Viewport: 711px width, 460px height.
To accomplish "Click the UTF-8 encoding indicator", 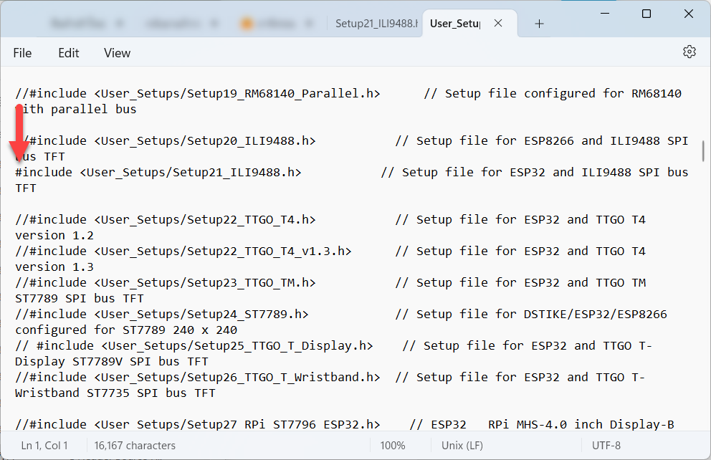I will pyautogui.click(x=606, y=445).
